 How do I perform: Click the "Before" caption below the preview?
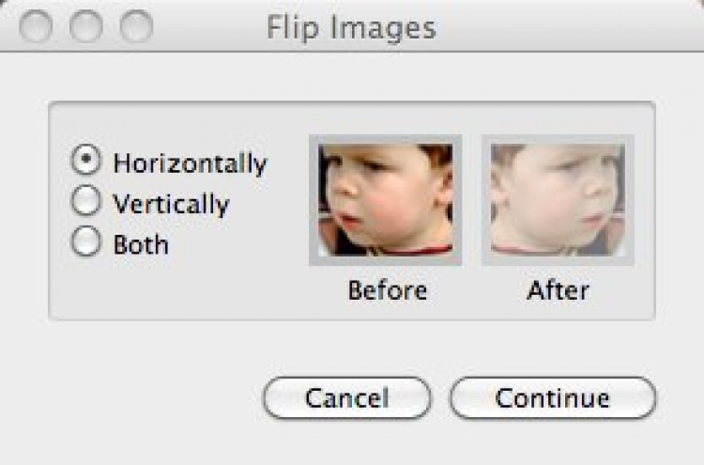click(387, 289)
